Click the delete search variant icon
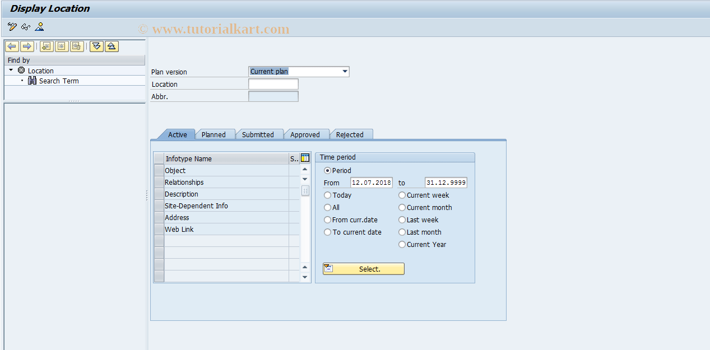The image size is (710, 350). click(x=76, y=46)
